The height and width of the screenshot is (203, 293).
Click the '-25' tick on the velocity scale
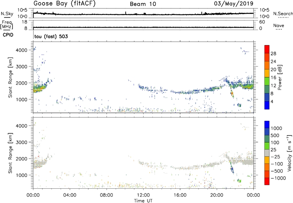pyautogui.click(x=275, y=156)
